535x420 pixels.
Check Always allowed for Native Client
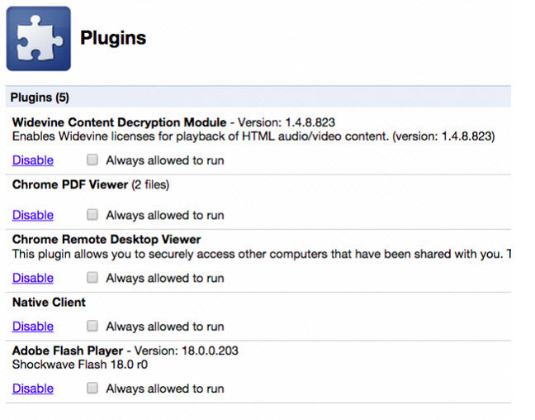(x=92, y=326)
